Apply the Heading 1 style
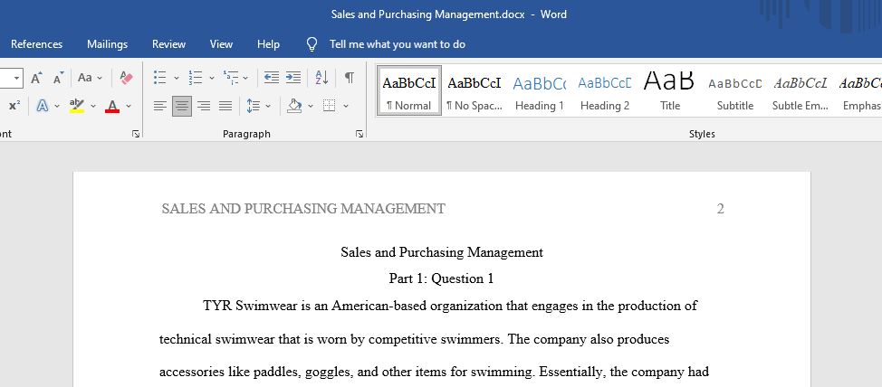The image size is (882, 387). pyautogui.click(x=540, y=90)
